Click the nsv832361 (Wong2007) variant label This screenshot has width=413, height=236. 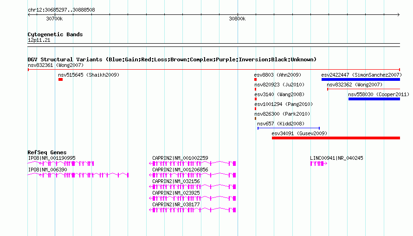pos(56,65)
